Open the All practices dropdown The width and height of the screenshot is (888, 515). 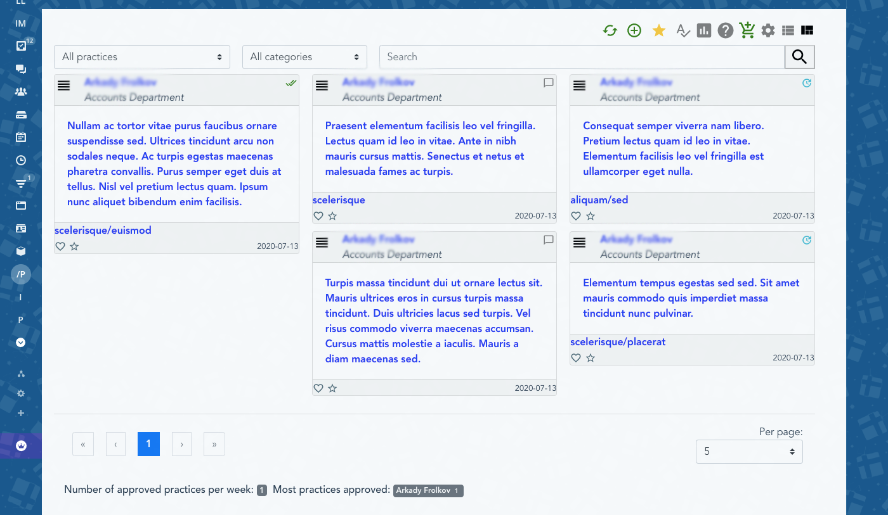point(142,57)
